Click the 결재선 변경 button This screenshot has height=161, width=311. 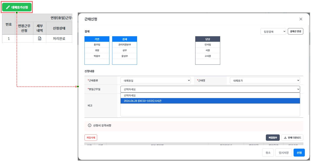295,31
